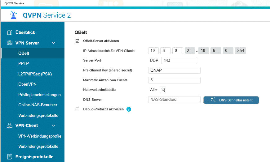Image resolution: width=270 pixels, height=162 pixels.
Task: Focus the Pre-Shared Key field
Action: tap(174, 70)
